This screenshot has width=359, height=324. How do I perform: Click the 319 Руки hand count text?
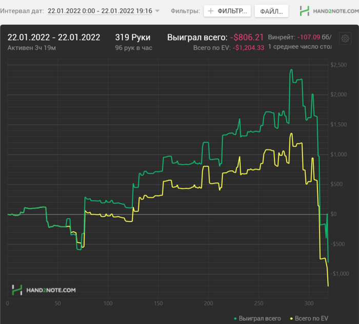pos(133,37)
